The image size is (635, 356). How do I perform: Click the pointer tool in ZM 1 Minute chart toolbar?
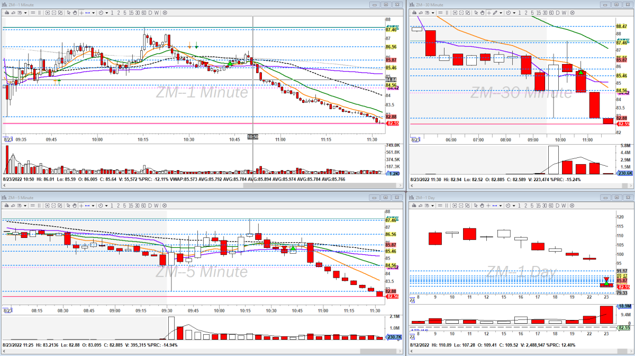69,13
